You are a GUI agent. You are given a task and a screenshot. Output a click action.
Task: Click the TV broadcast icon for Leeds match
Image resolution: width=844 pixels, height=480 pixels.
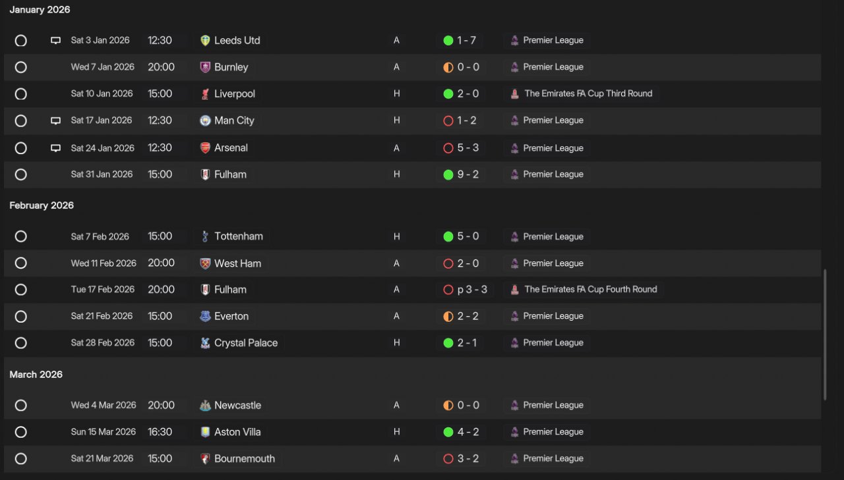point(56,41)
